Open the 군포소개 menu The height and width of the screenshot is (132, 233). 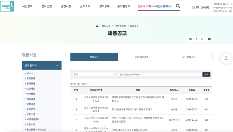pos(85,6)
